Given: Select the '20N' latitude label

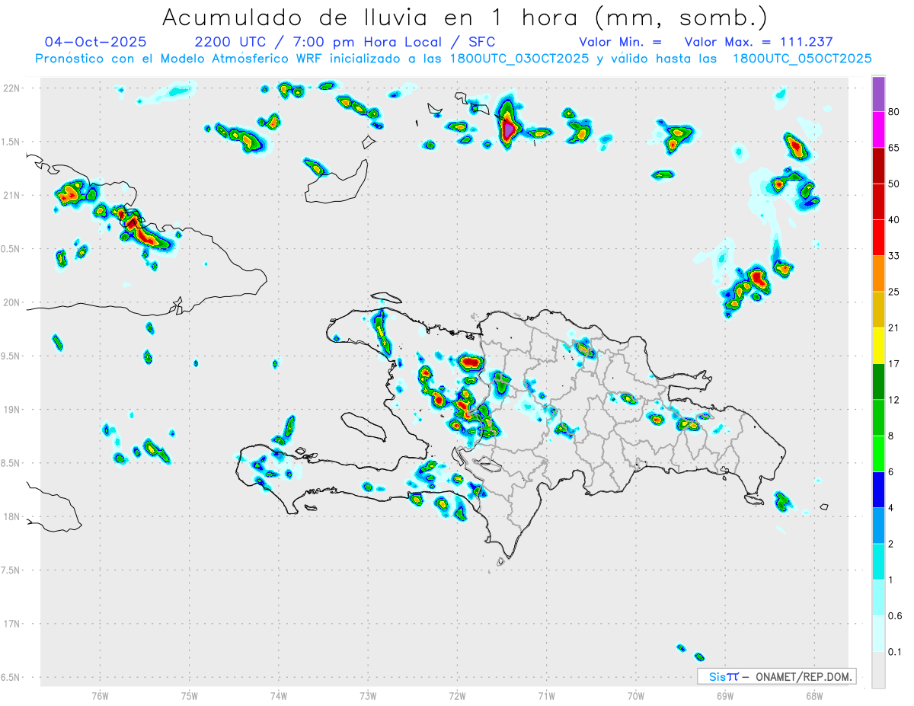Looking at the screenshot, I should tap(12, 302).
